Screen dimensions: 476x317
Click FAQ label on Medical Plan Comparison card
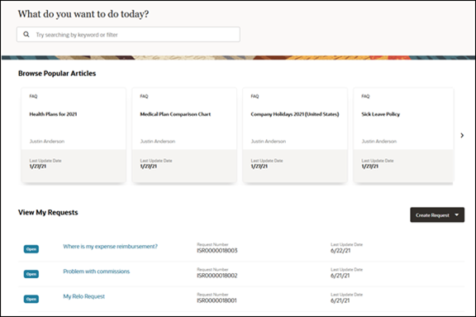144,96
